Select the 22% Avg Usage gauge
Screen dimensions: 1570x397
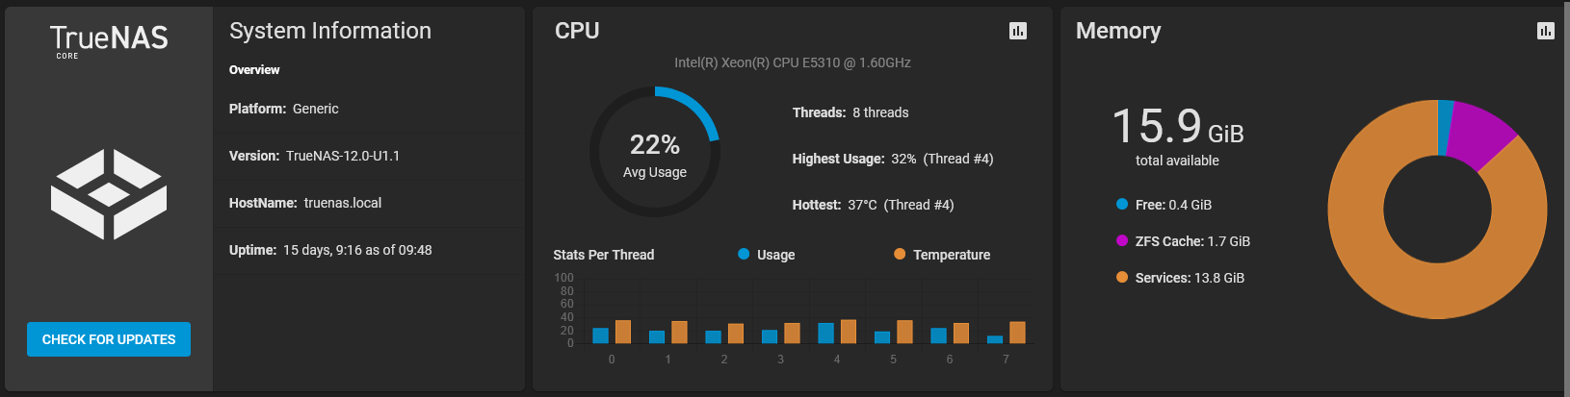(655, 152)
